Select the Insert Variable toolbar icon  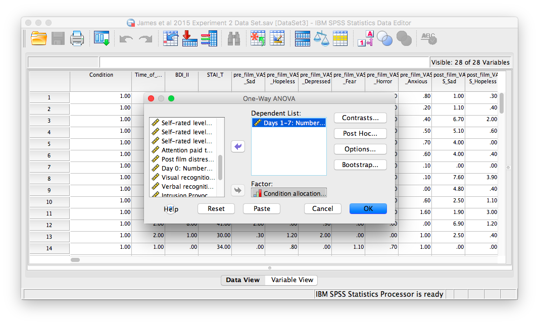tap(277, 38)
